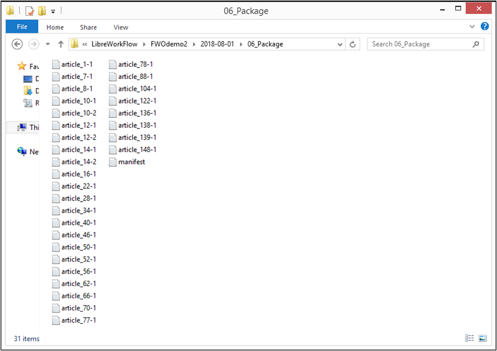Screen dimensions: 497x351
Task: Select the file article_77-1
Action: click(74, 320)
